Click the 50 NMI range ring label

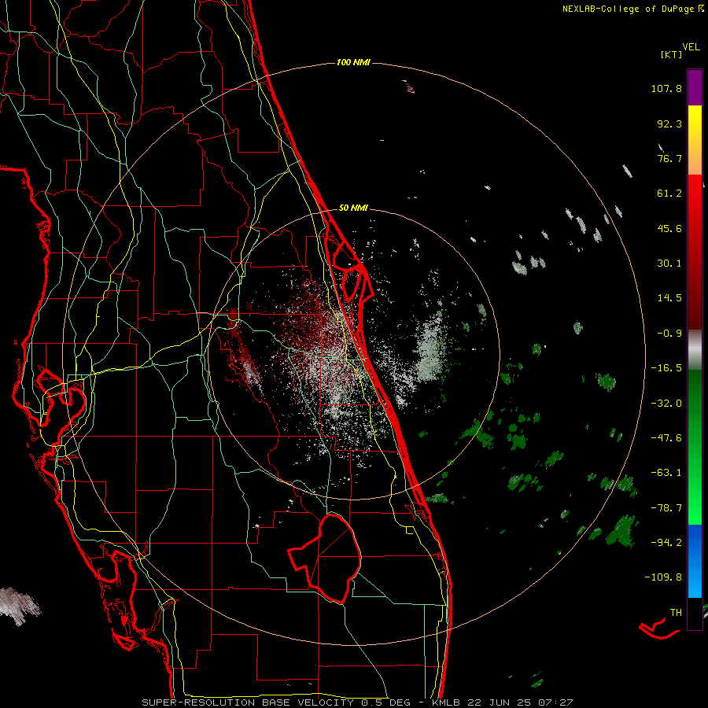pos(353,208)
